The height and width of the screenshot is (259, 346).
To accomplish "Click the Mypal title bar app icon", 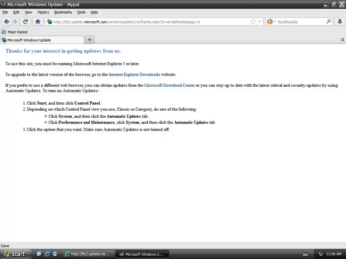I will 3,4.
